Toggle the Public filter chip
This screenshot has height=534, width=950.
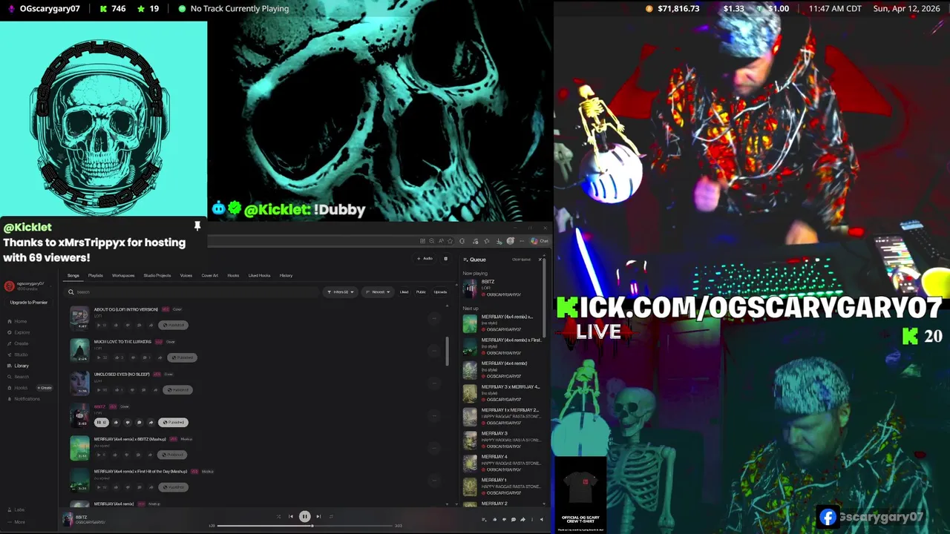(x=421, y=291)
